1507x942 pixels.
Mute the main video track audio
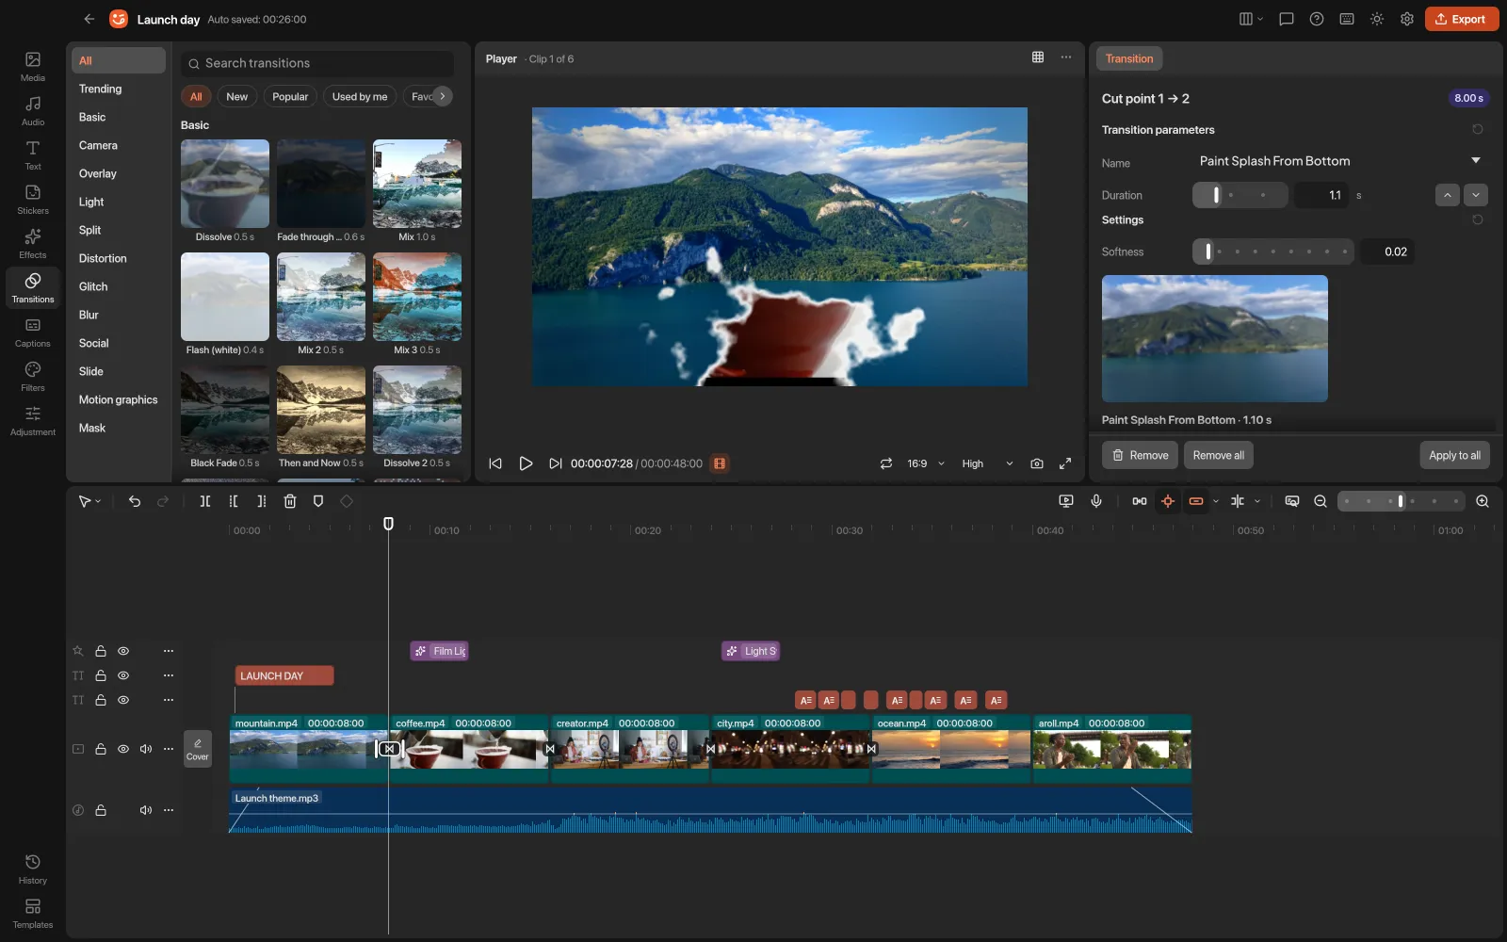coord(146,749)
